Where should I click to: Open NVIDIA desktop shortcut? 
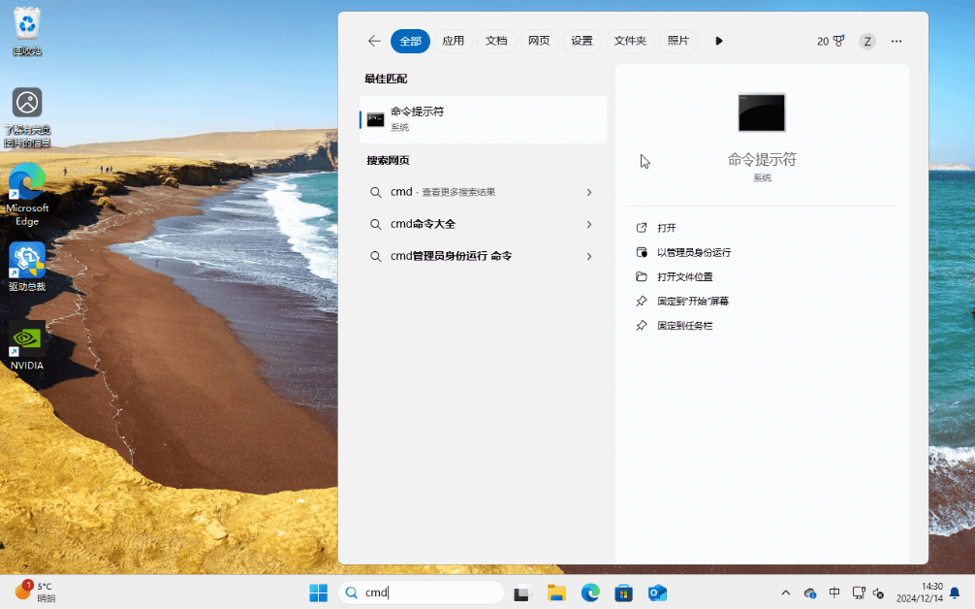pos(27,346)
